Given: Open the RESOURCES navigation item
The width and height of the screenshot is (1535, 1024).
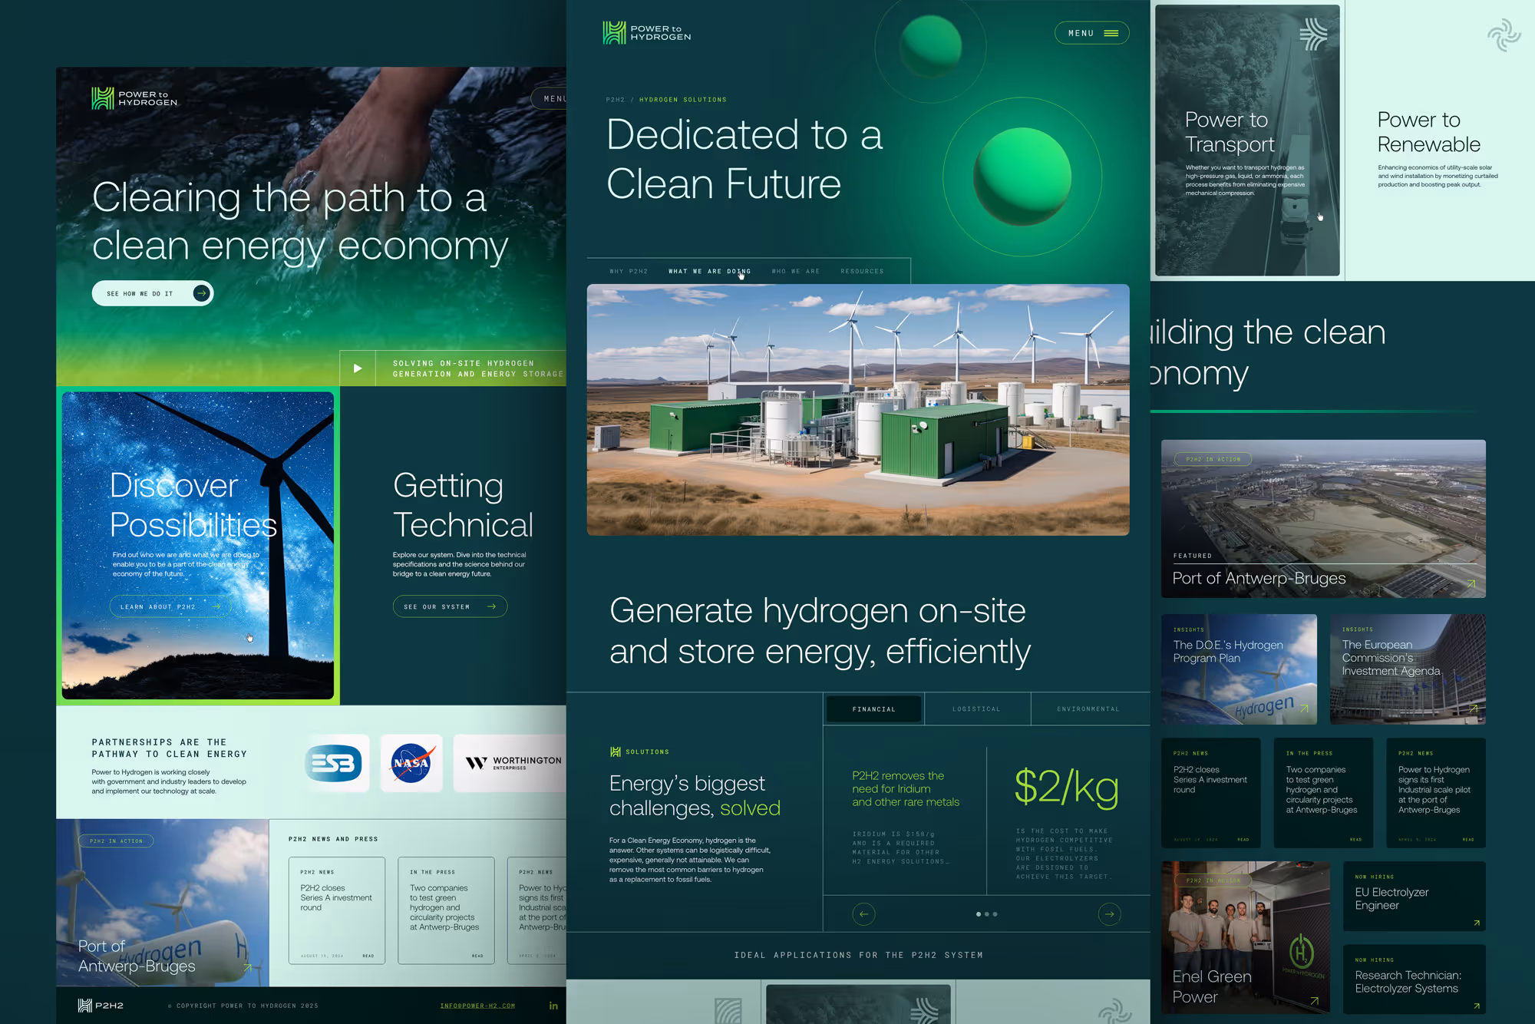Looking at the screenshot, I should tap(862, 271).
